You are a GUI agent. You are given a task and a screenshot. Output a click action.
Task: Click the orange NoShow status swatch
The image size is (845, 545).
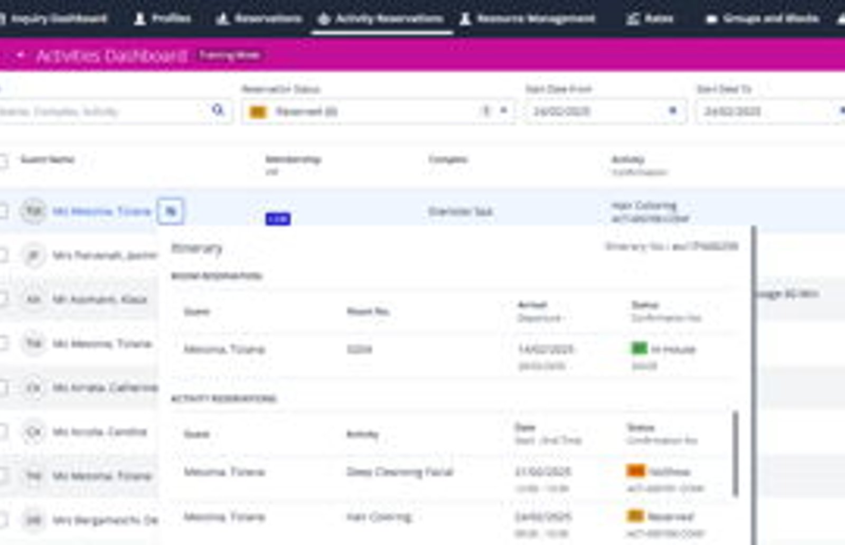[635, 471]
